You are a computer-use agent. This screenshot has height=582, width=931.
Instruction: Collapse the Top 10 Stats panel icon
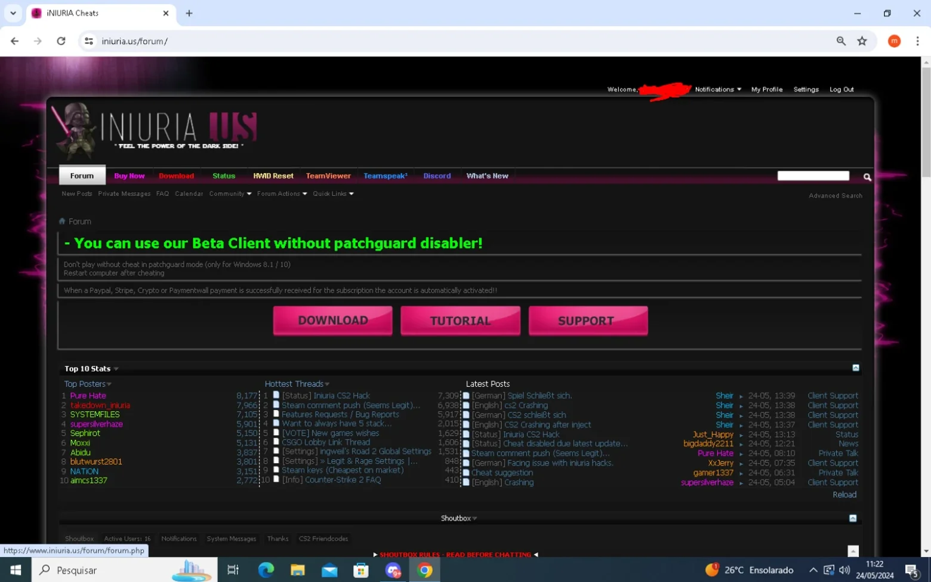pyautogui.click(x=856, y=368)
